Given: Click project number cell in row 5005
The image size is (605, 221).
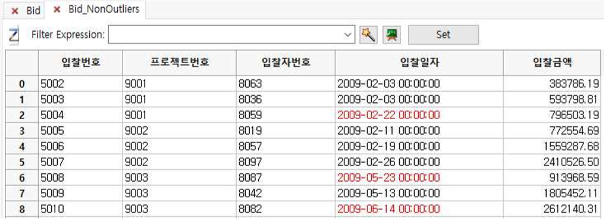Looking at the screenshot, I should 179,131.
